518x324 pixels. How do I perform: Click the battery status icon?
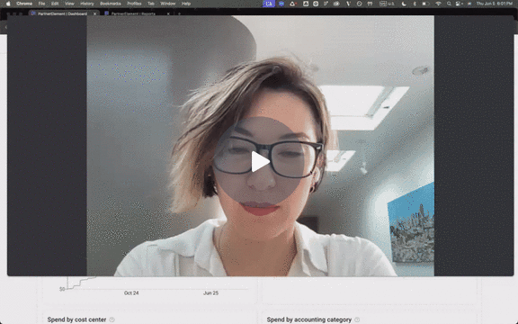[x=426, y=4]
